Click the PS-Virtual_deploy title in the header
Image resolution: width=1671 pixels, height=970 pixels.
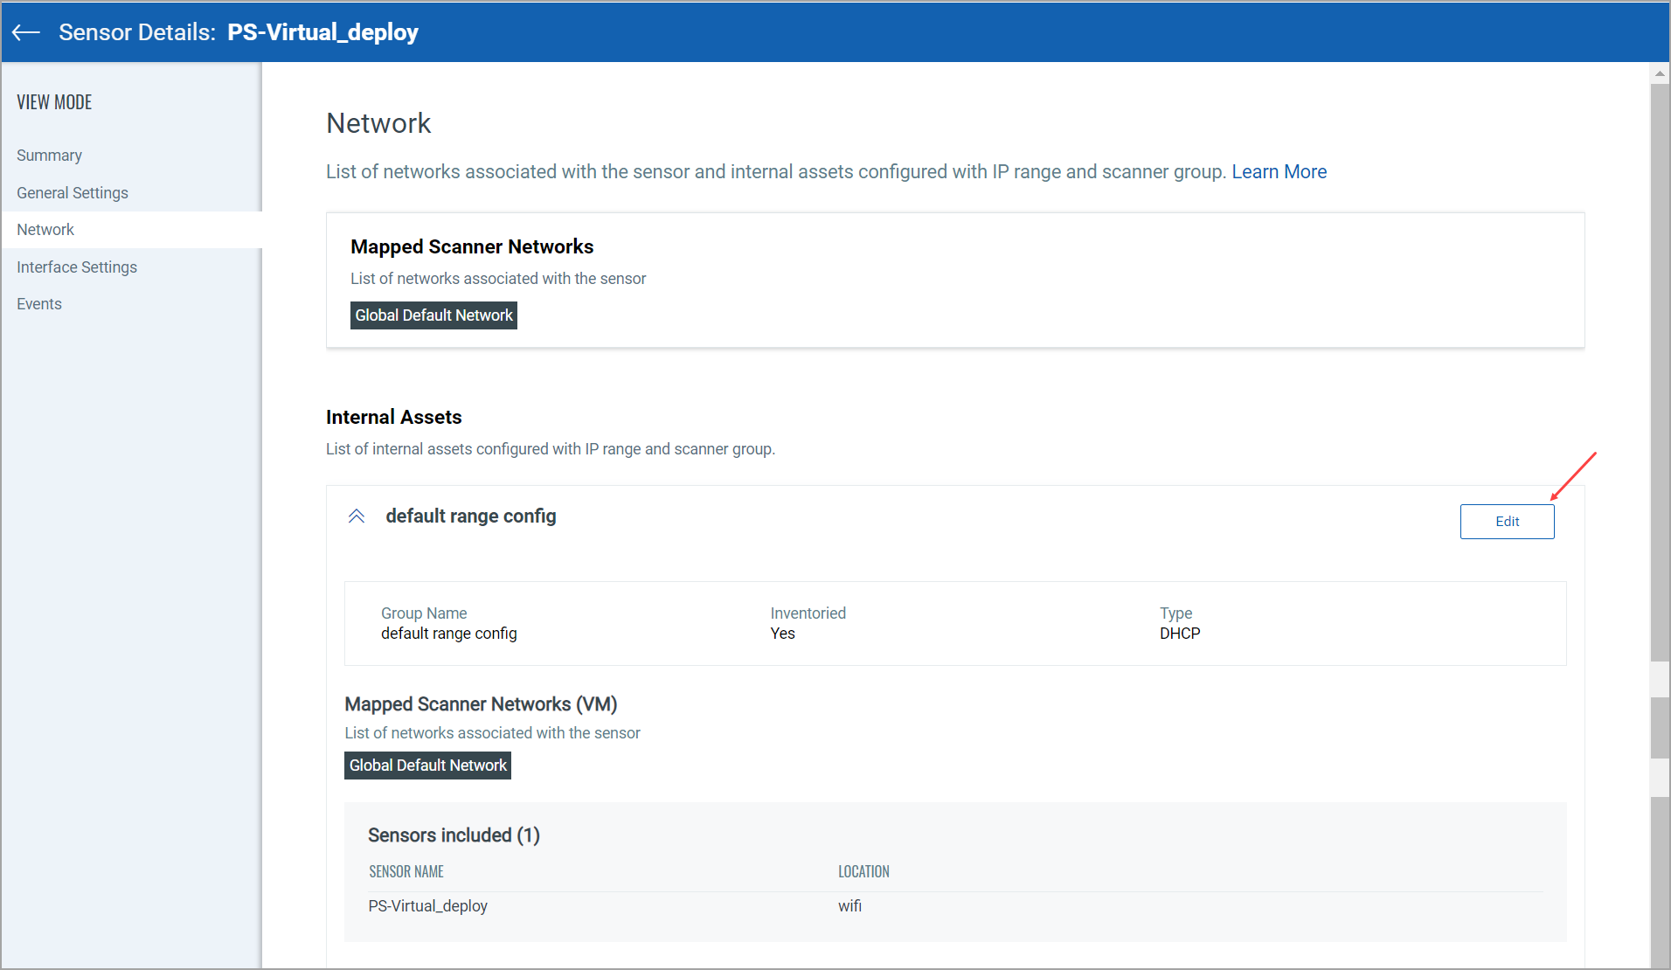click(322, 32)
